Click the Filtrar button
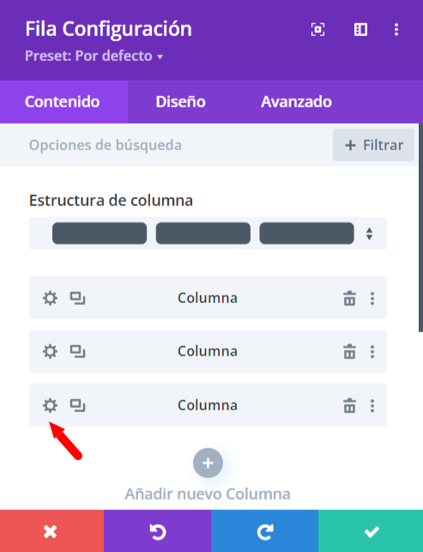The height and width of the screenshot is (552, 423). 374,145
